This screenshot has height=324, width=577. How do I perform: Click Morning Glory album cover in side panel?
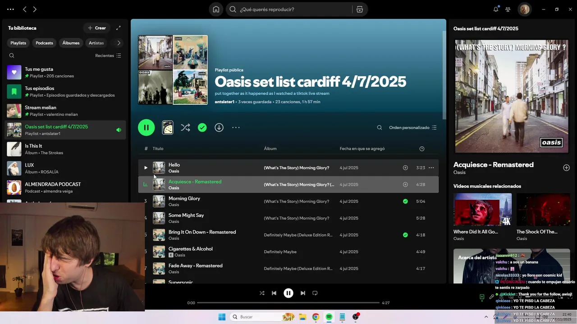(512, 96)
